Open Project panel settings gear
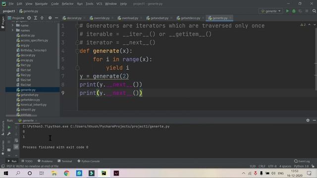The image size is (317, 178). (50, 18)
